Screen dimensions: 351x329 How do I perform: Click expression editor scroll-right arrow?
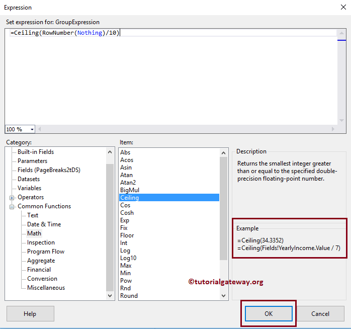pos(333,129)
